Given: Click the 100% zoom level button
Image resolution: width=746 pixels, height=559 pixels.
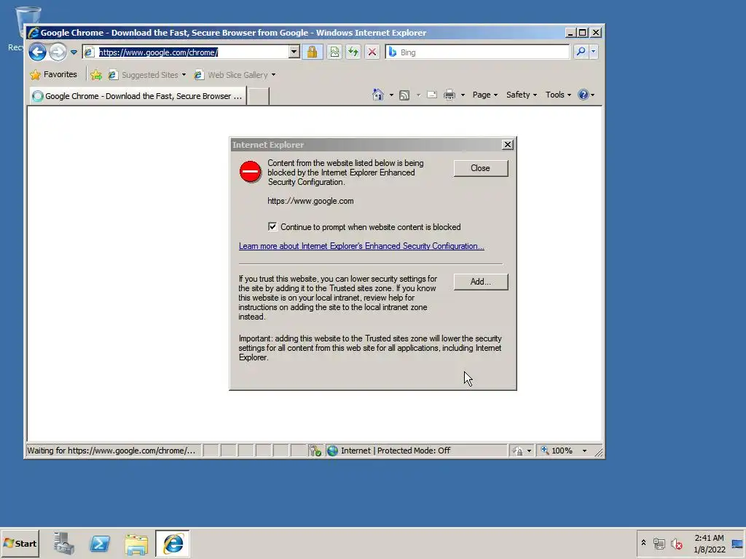Looking at the screenshot, I should 557,451.
